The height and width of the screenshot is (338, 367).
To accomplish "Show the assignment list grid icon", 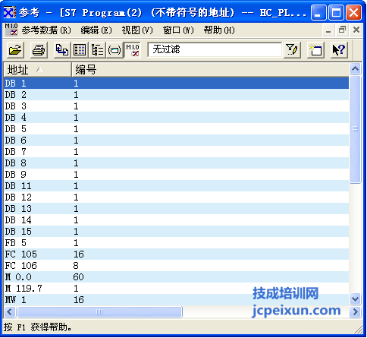I will tap(80, 50).
